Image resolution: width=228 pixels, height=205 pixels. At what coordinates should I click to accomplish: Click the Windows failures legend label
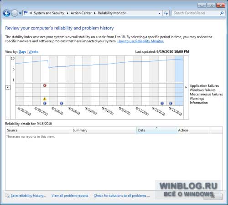coord(202,90)
